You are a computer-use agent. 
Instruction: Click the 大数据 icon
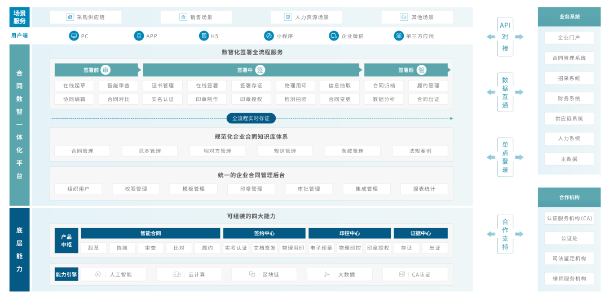pos(327,274)
